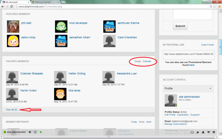This screenshot has width=222, height=139.
Task: Select Simple view for Favorite Members
Action: coord(138,61)
